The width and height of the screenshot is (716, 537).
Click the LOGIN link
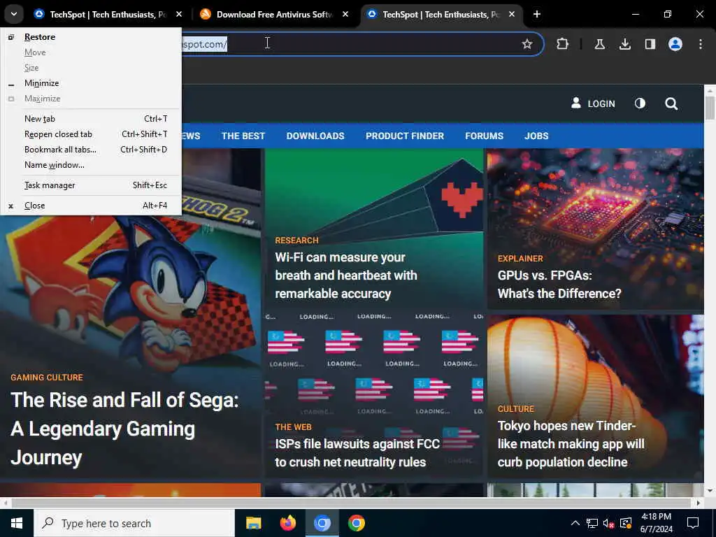(x=601, y=103)
